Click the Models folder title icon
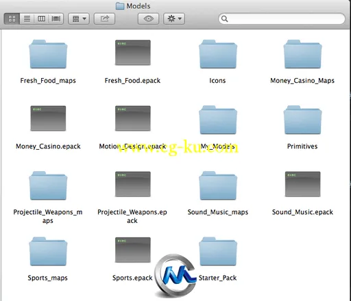Viewport: 351px width, 301px height. click(120, 6)
